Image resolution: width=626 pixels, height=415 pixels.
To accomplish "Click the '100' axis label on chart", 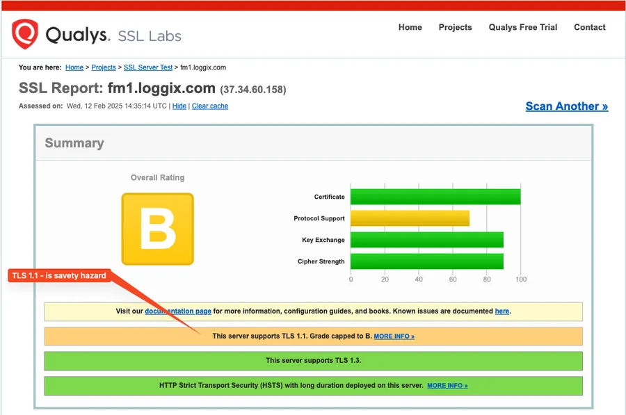I will coord(521,279).
